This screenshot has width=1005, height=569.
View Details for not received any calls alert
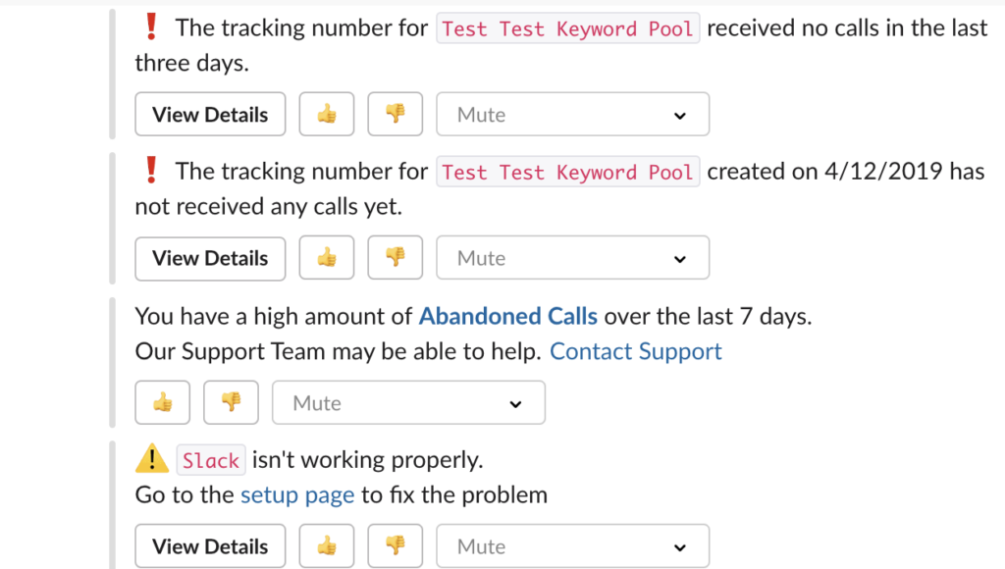210,258
